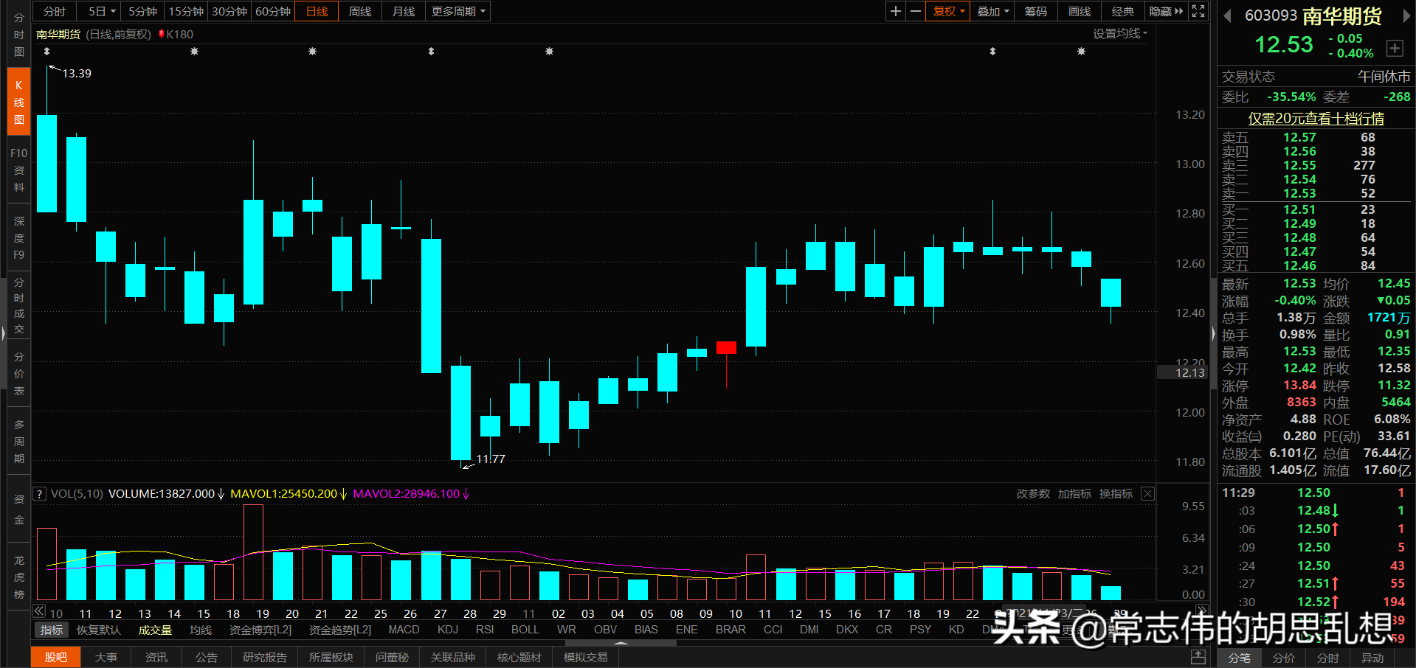Open the 设置均线 moving average settings dropdown
Viewport: 1416px width, 668px height.
point(1119,33)
